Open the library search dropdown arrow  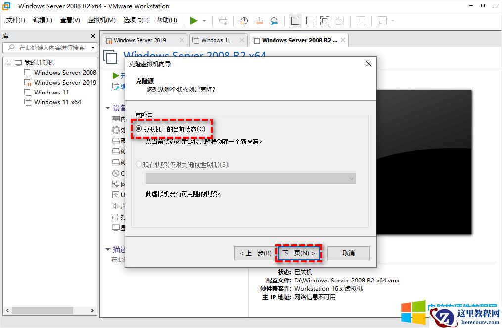coord(93,47)
